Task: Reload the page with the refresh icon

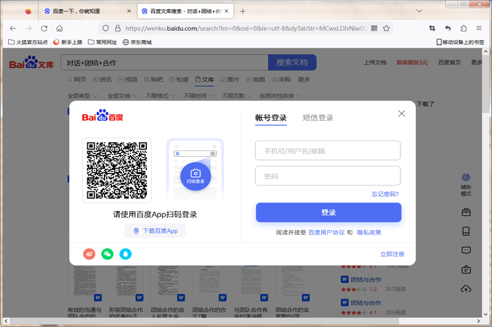Action: 44,28
